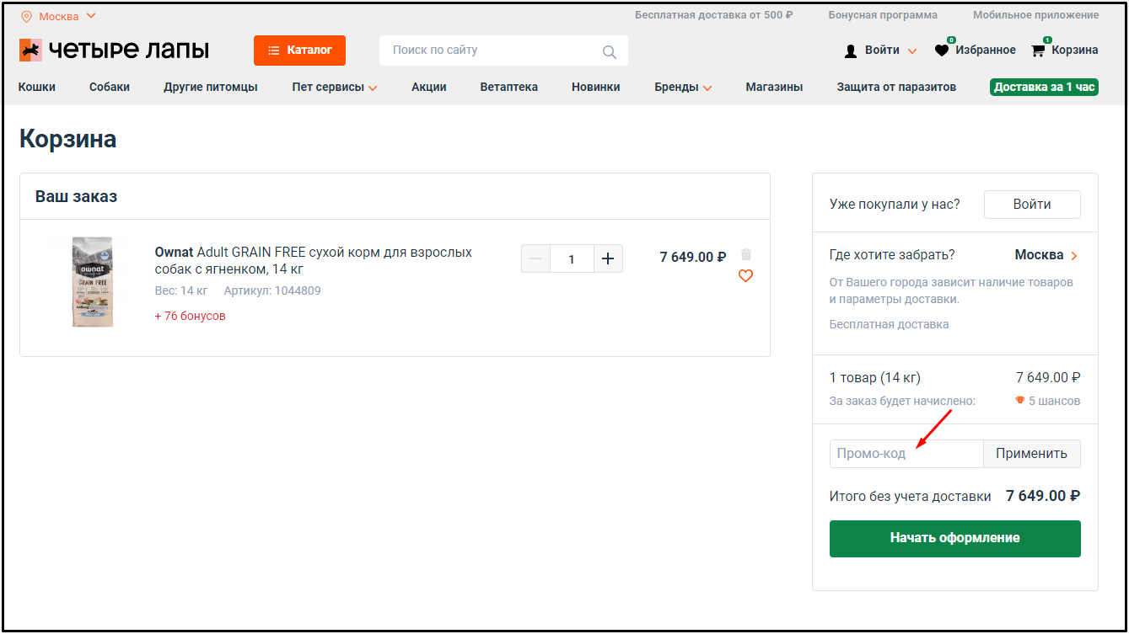Click the heart icon beside Избранное
The image size is (1129, 634).
[942, 51]
